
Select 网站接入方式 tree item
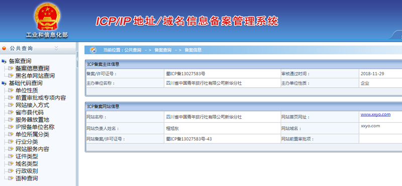(32, 105)
